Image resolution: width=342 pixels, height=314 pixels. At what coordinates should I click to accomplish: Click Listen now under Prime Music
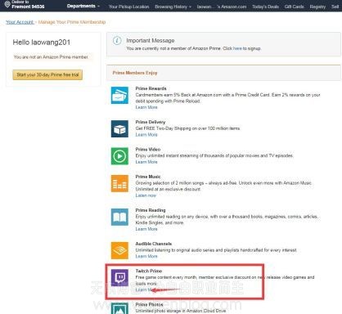(146, 195)
